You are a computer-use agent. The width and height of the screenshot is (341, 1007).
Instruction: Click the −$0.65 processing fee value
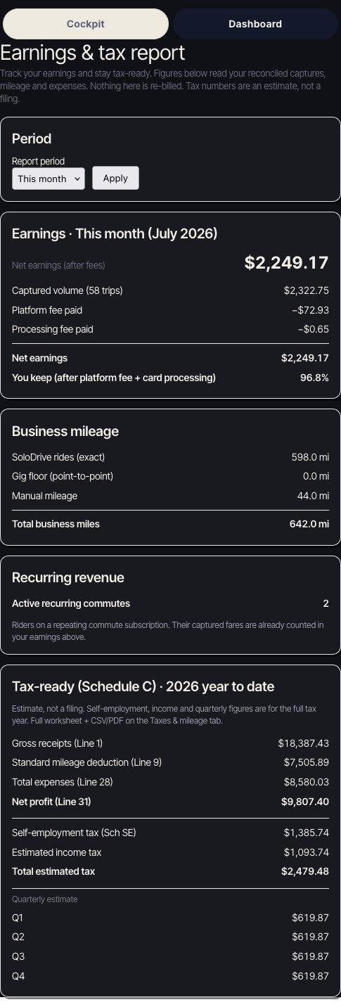pos(313,329)
